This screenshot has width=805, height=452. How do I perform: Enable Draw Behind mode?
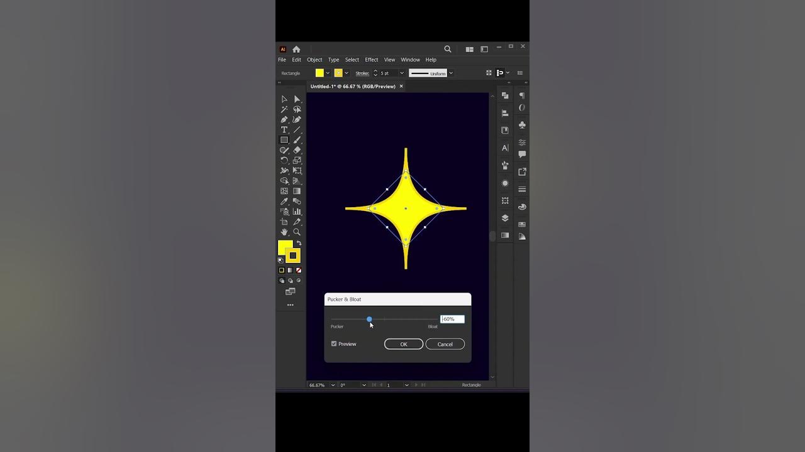click(x=290, y=281)
